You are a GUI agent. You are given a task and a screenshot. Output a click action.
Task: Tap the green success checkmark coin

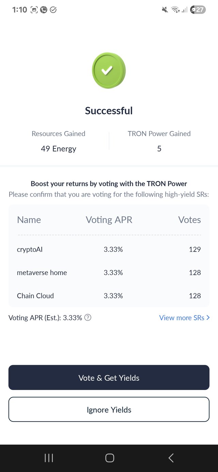click(x=109, y=70)
